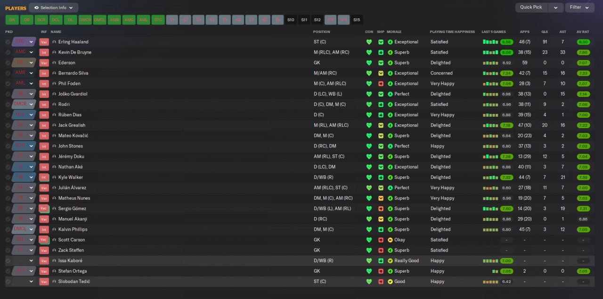This screenshot has height=299, width=603.
Task: Click Haaland's last 5 games form bars
Action: [x=490, y=42]
